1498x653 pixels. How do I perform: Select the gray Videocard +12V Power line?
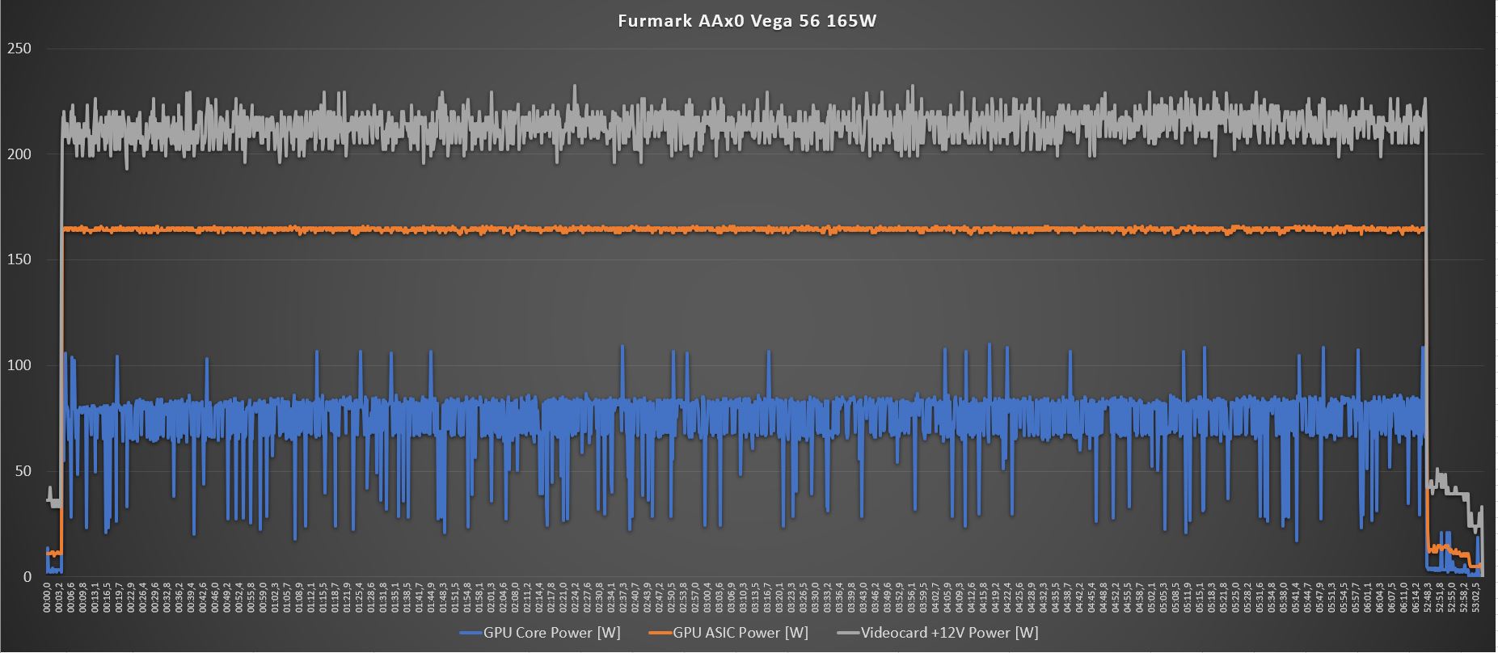click(728, 125)
